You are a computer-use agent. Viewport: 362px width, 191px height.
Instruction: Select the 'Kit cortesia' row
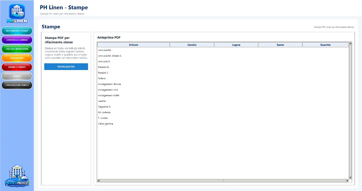tap(223, 112)
